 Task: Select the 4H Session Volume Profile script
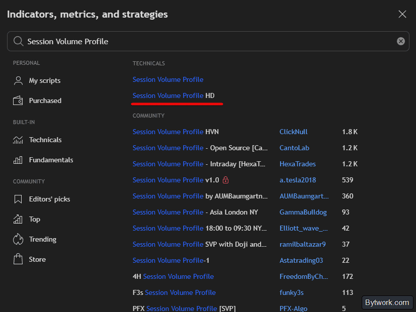[x=173, y=276]
